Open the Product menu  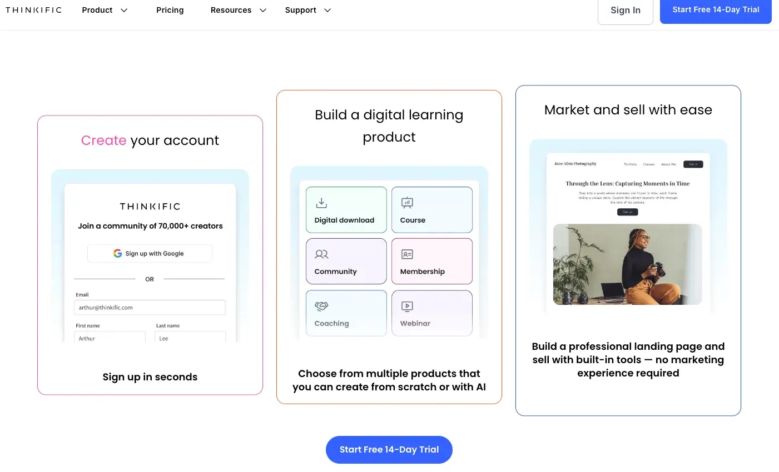click(x=97, y=10)
